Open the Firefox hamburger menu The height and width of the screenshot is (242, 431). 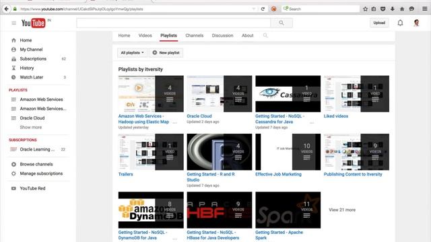(425, 9)
